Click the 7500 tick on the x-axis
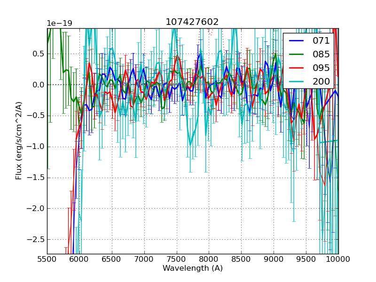The height and width of the screenshot is (282, 376). pos(177,259)
